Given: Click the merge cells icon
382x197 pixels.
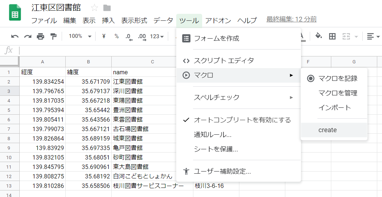Looking at the screenshot, I should [x=346, y=36].
